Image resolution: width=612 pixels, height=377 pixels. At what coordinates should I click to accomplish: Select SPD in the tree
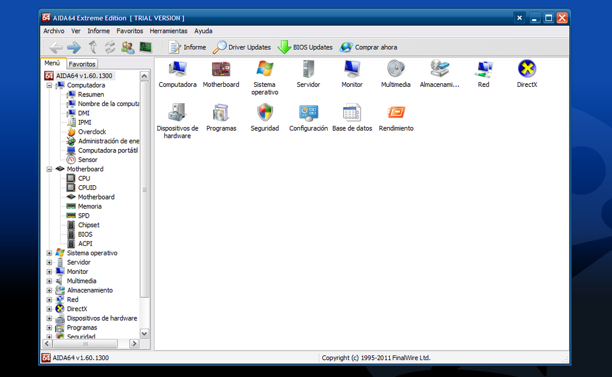pos(83,216)
